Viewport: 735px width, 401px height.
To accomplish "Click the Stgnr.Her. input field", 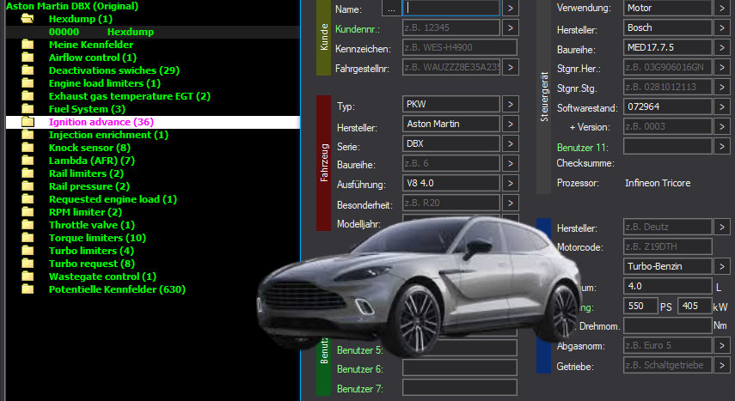I will point(667,67).
